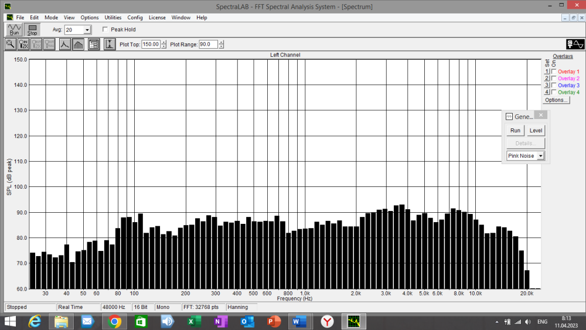Turn on the Overlay 3 checkbox
Viewport: 586px width, 330px height.
tap(554, 86)
